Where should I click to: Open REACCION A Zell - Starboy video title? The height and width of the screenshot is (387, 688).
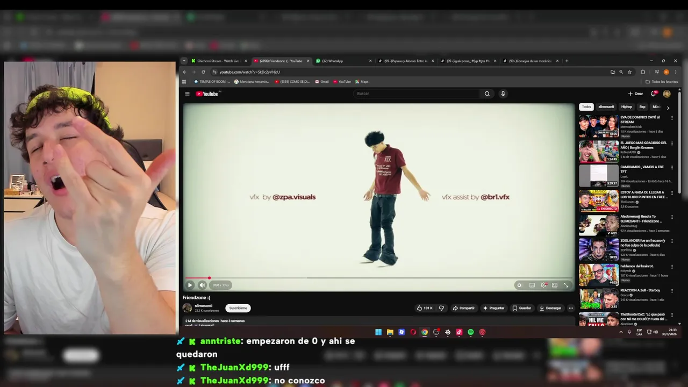[640, 290]
